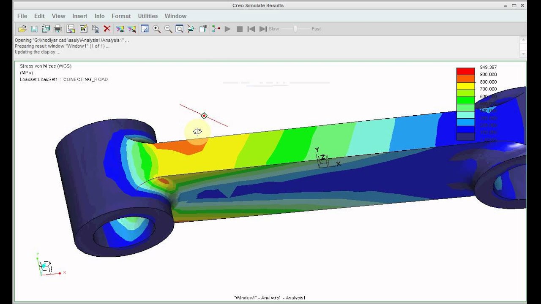Viewport: 541px width, 304px height.
Task: Open the Insert menu
Action: (x=79, y=16)
